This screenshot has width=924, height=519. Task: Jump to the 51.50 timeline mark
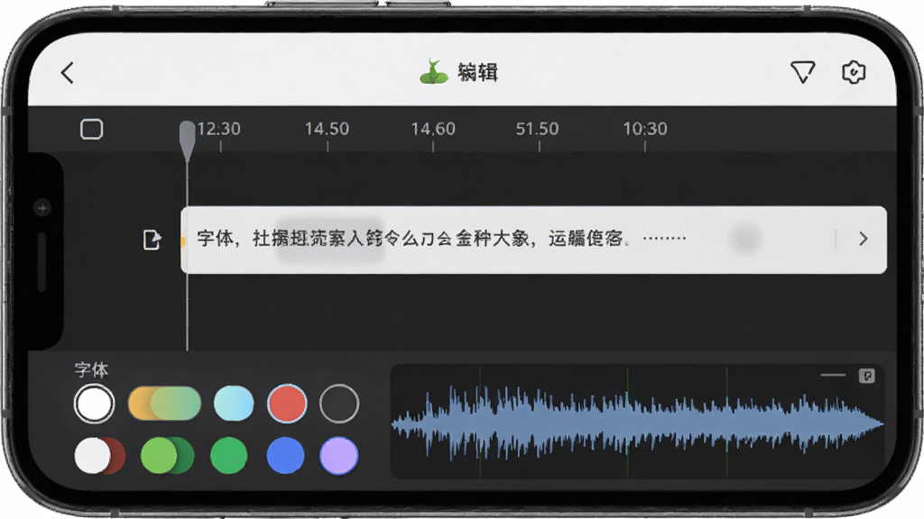pos(538,129)
